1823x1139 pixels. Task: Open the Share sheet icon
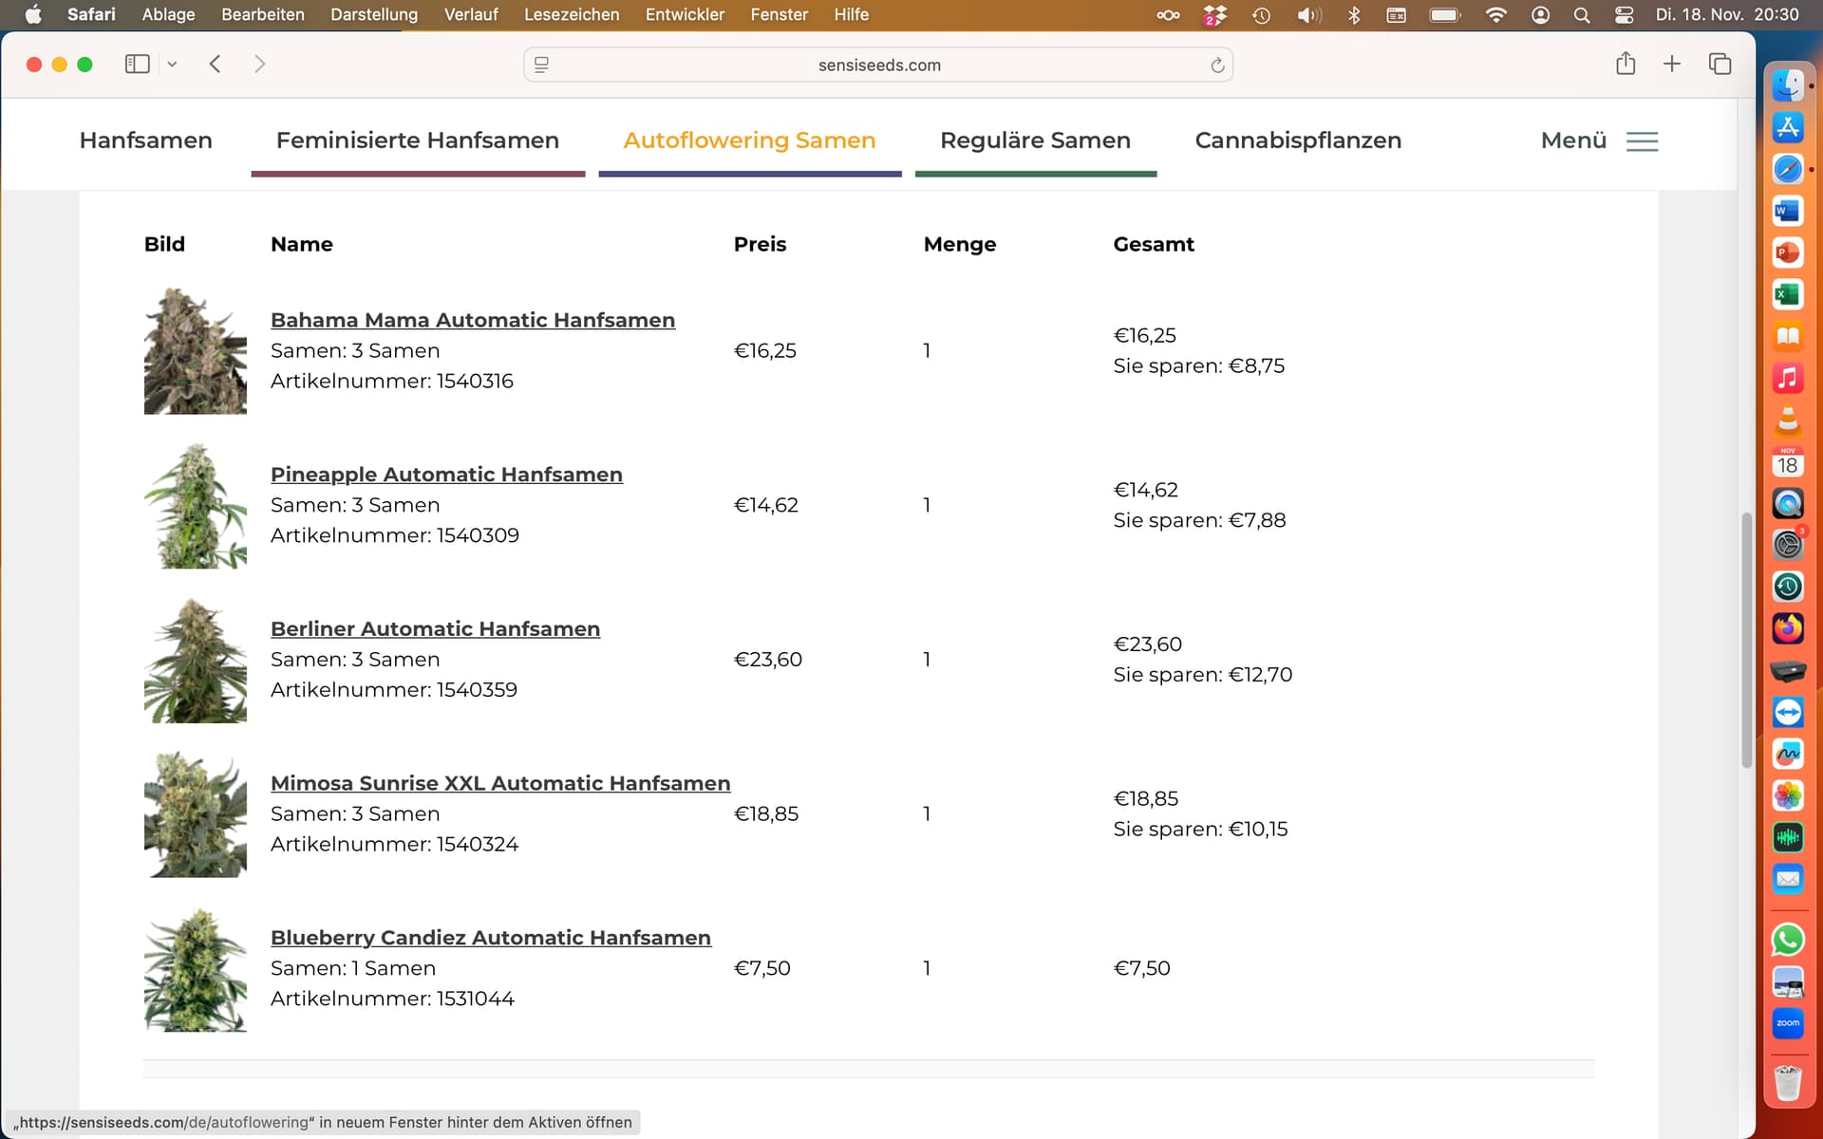[x=1626, y=64]
